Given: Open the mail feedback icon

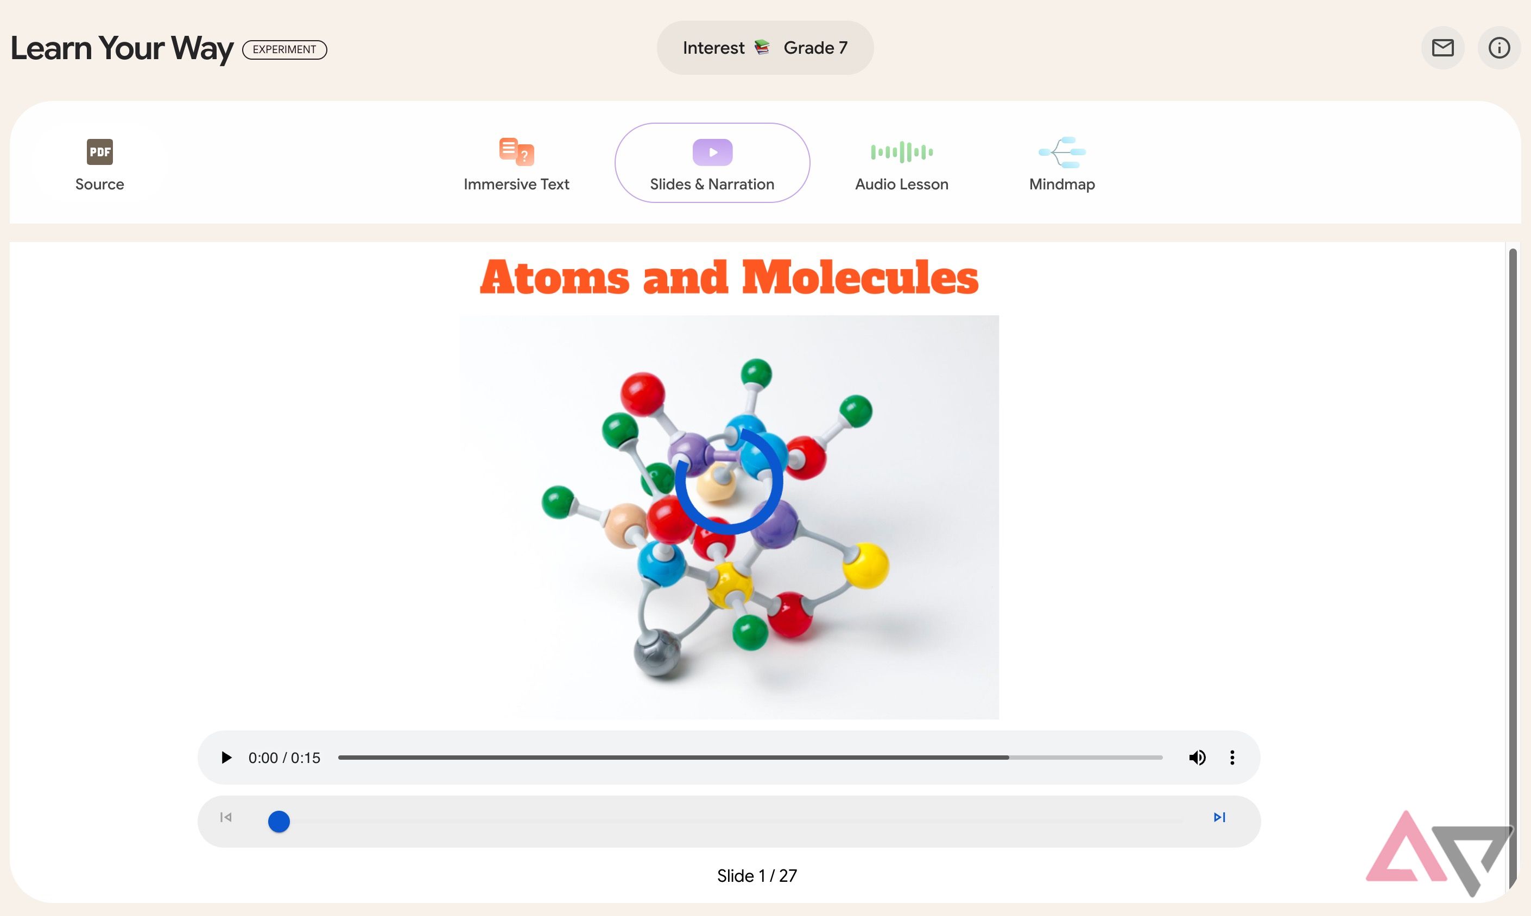Looking at the screenshot, I should click(x=1443, y=48).
